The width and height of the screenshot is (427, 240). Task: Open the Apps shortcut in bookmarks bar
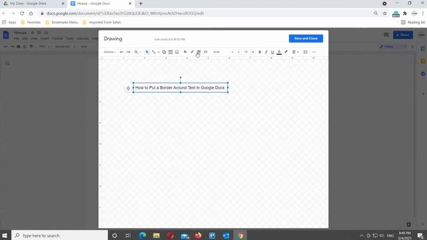[9, 22]
